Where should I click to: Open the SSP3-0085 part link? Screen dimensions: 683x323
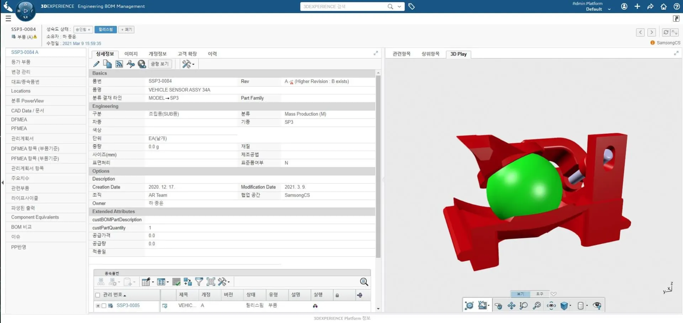[128, 306]
